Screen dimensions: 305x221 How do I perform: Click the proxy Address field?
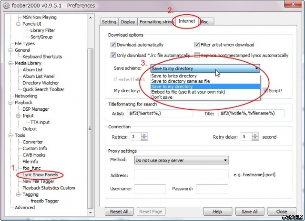[181, 174]
